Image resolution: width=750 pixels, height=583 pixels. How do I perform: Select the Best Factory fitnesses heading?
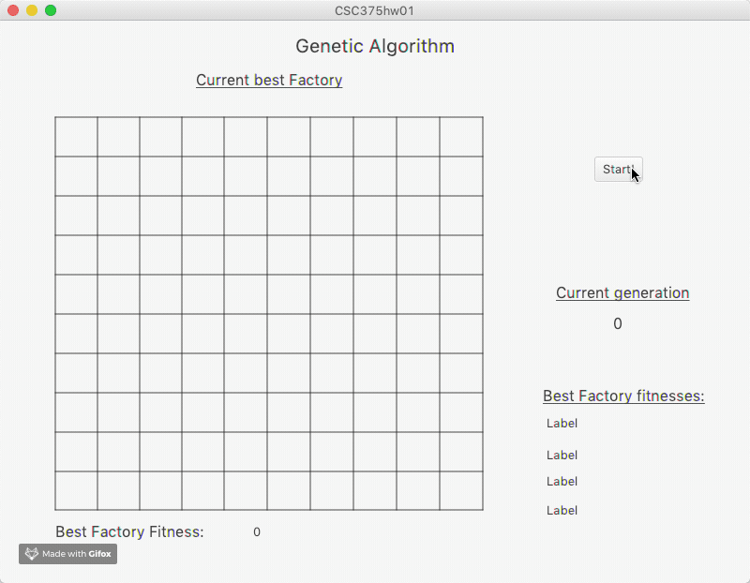(623, 396)
